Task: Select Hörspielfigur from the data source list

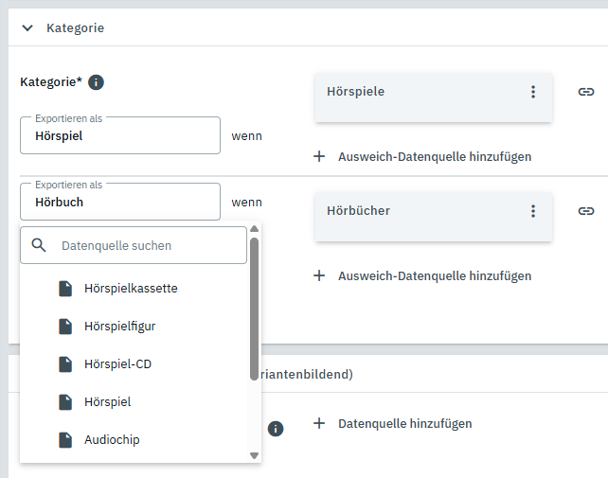Action: [x=119, y=326]
